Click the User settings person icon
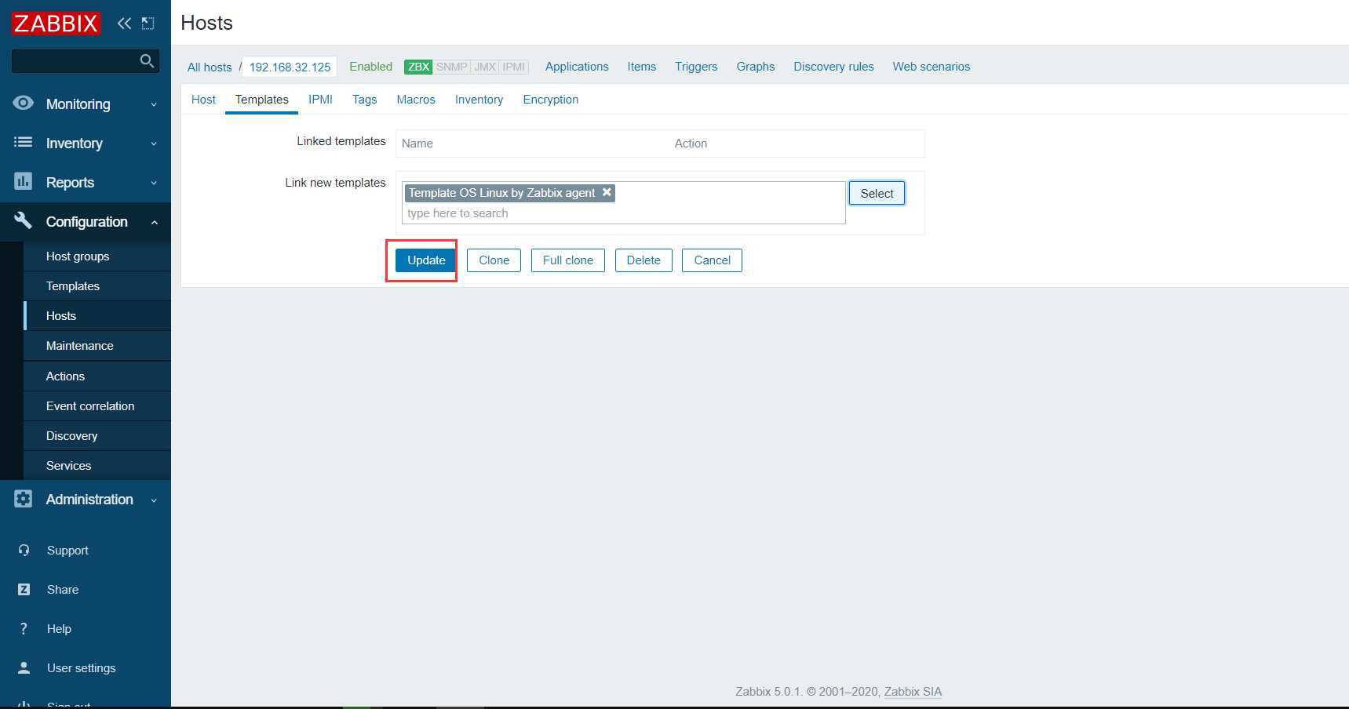Screen dimensions: 1349x709 click(x=24, y=667)
